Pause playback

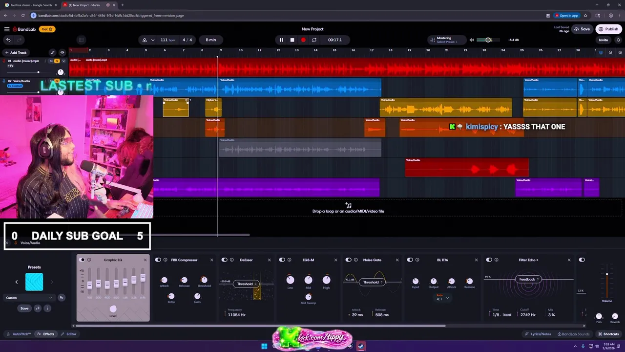pyautogui.click(x=281, y=40)
